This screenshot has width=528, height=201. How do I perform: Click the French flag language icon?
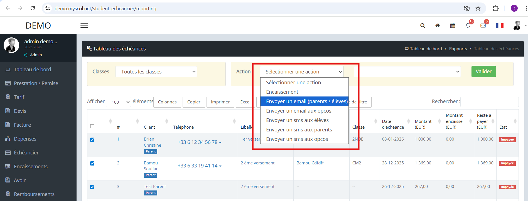pos(499,26)
